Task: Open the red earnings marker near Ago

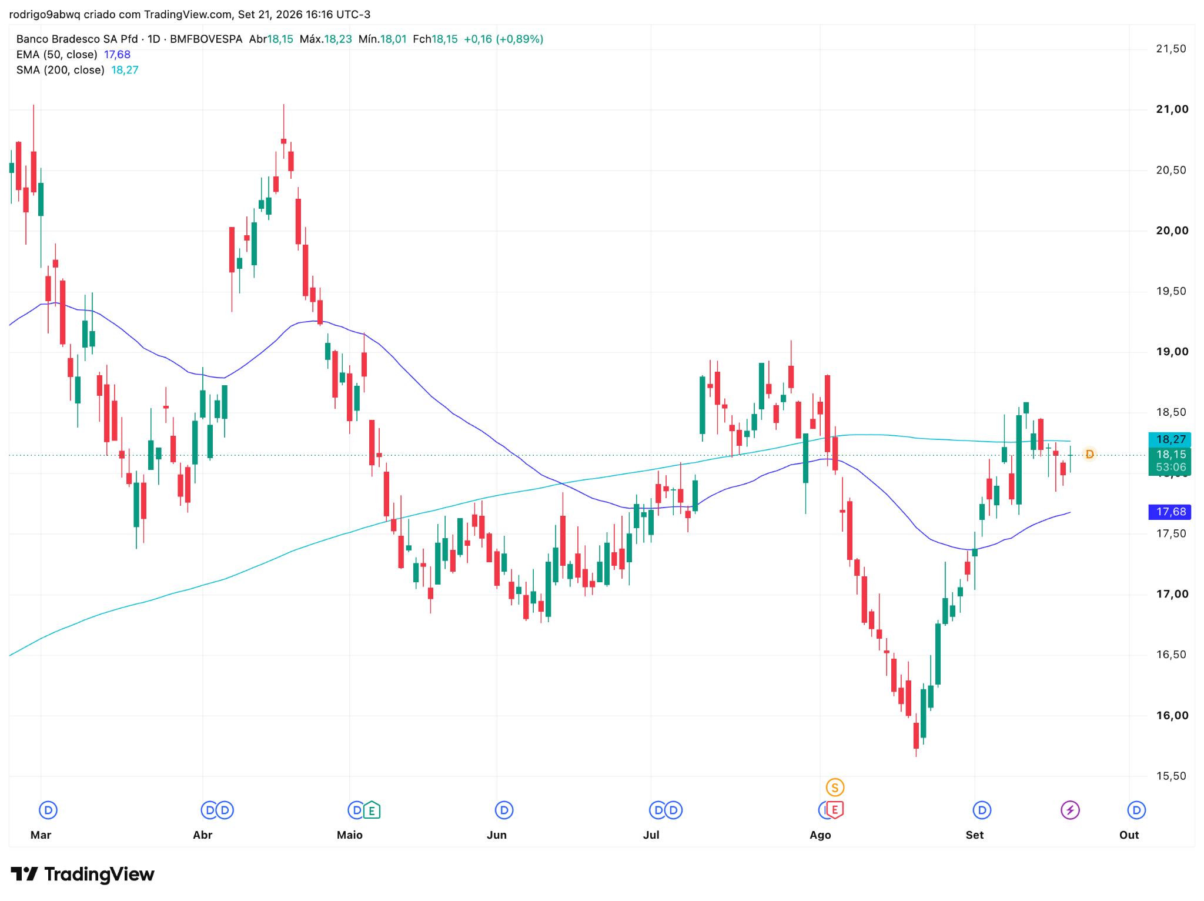Action: [x=835, y=810]
